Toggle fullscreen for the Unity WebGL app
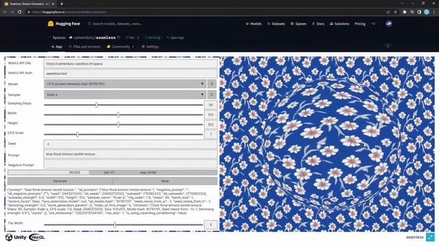Image resolution: width=439 pixels, height=247 pixels. pyautogui.click(x=430, y=237)
